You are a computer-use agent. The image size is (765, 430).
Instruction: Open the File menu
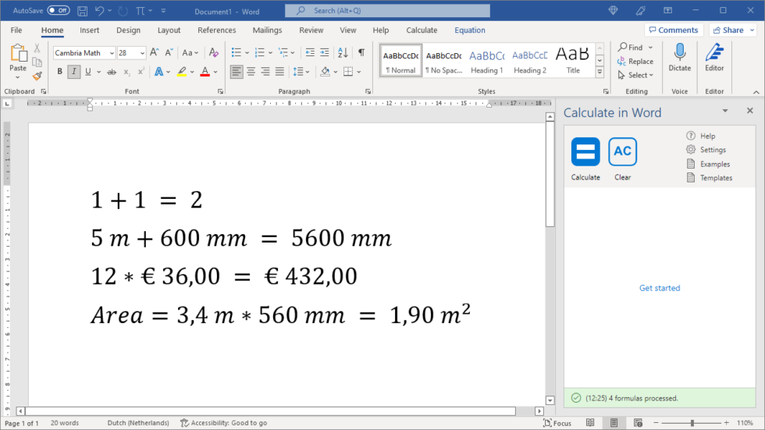[x=16, y=30]
